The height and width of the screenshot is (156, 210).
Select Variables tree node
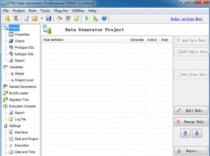[x=16, y=67]
